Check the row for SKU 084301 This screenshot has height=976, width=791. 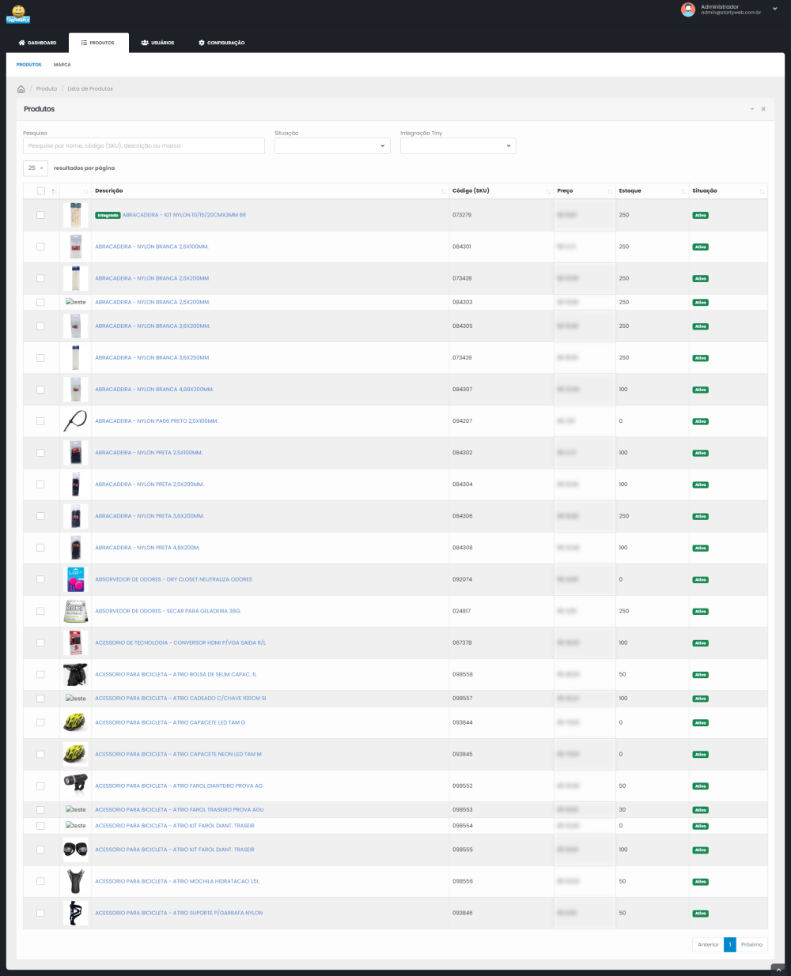(41, 247)
